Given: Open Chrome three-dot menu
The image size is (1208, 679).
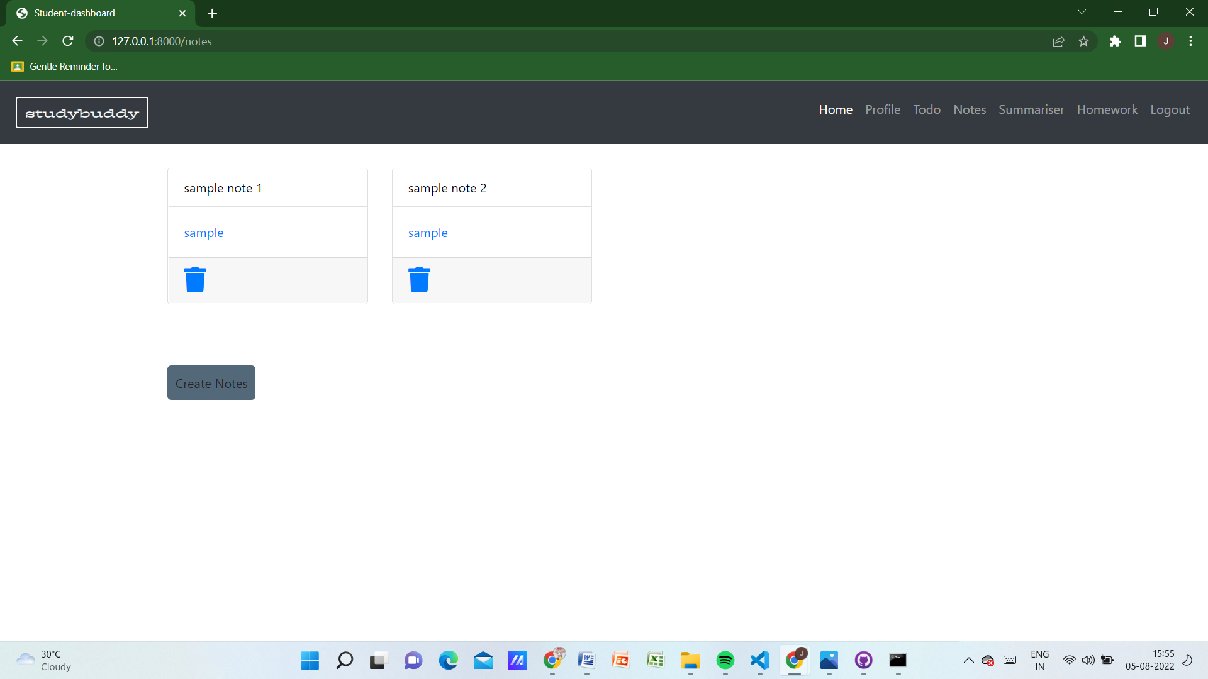Looking at the screenshot, I should pos(1190,41).
